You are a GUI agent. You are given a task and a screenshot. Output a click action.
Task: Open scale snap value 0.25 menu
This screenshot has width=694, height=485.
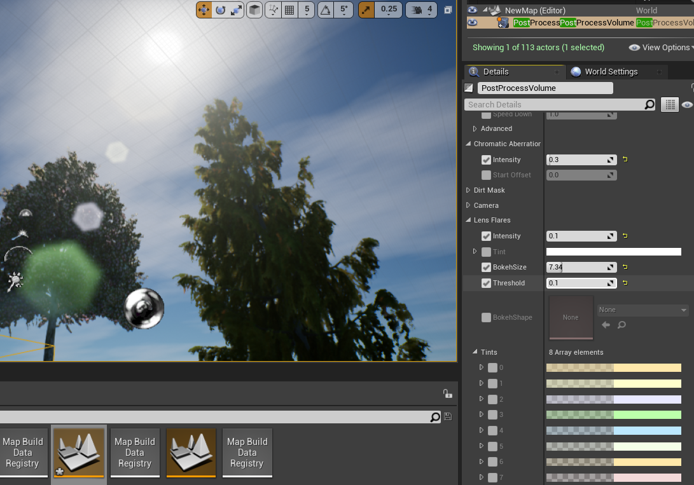(x=389, y=10)
